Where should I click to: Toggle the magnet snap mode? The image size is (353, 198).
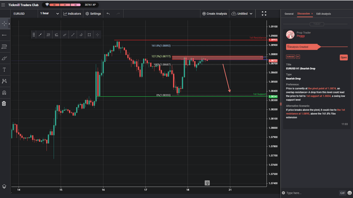(x=4, y=92)
